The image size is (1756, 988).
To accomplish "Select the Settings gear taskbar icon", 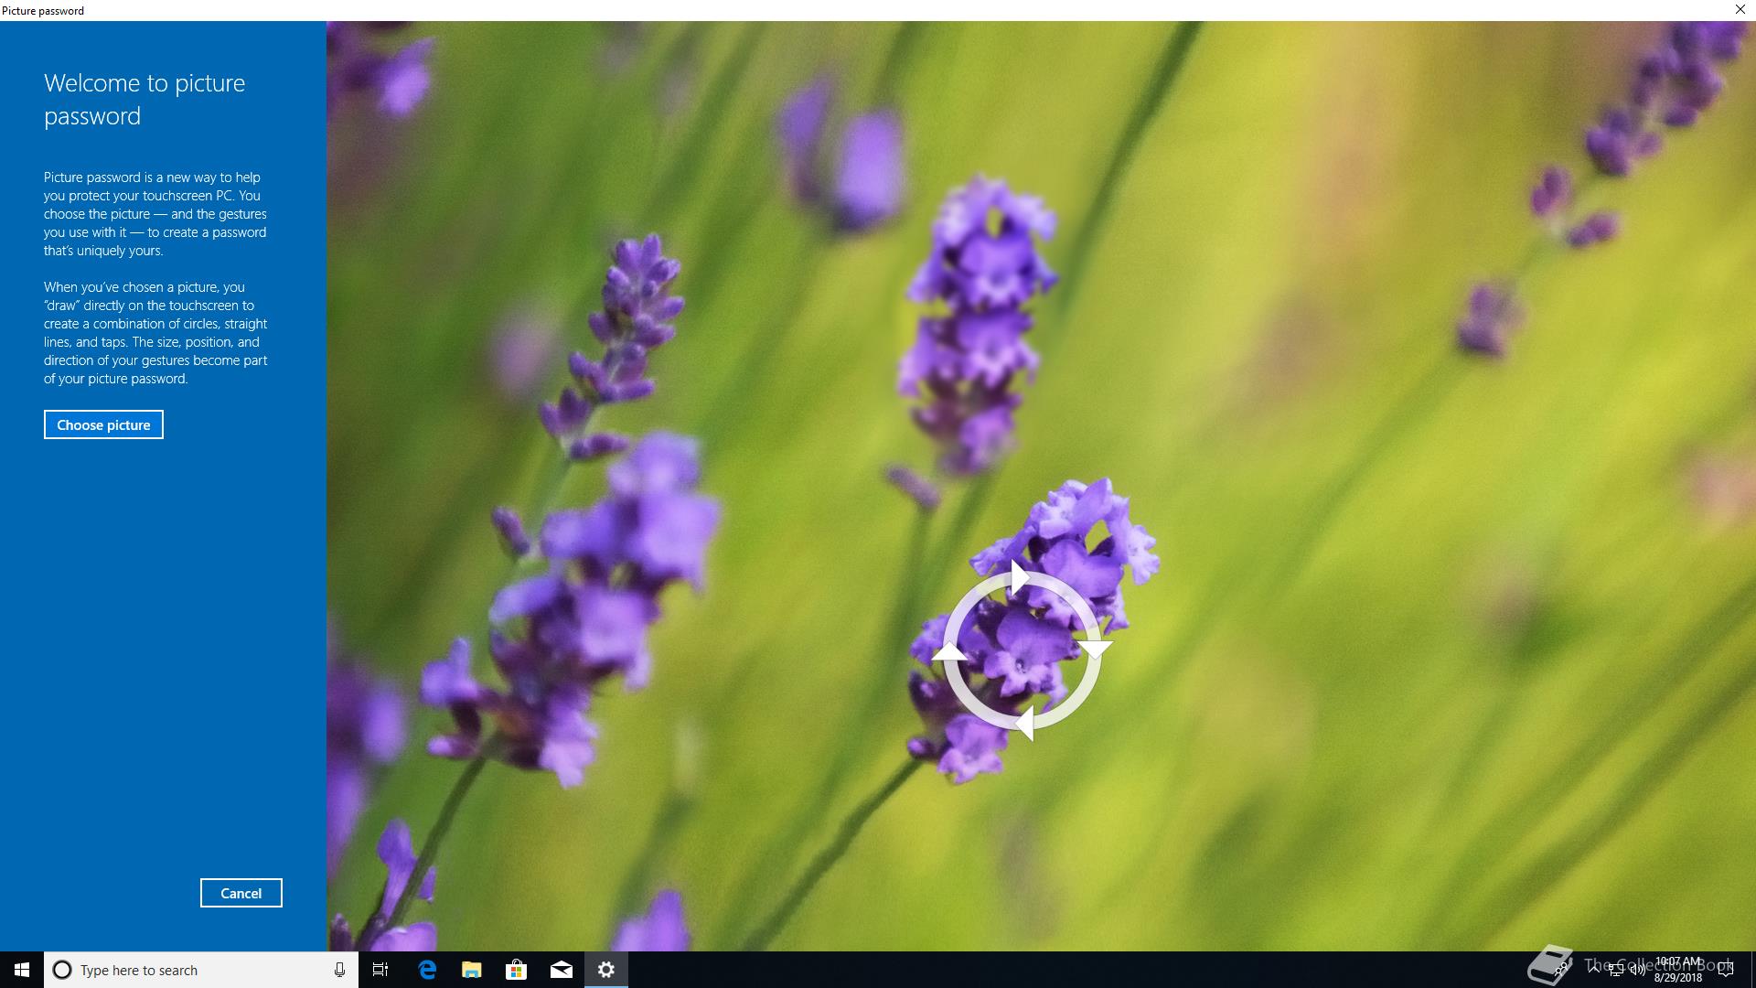I will [605, 970].
